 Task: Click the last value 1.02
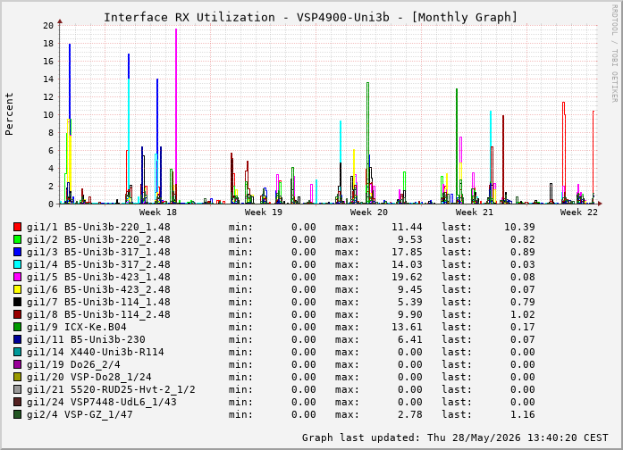tap(523, 314)
